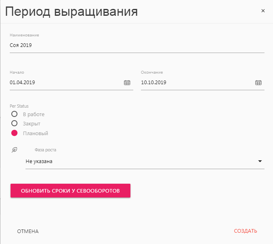Open the calendar picker for Окончание date
This screenshot has width=273, height=244.
tap(258, 83)
